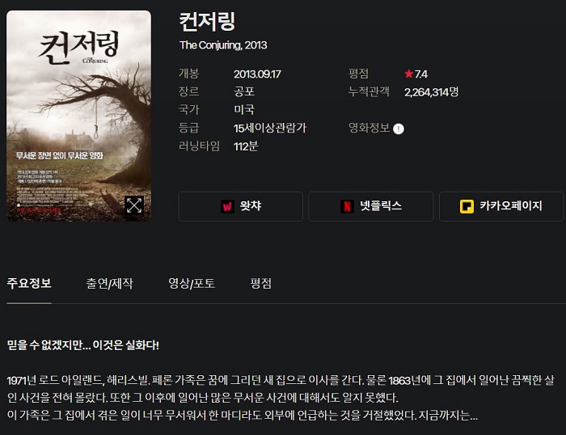Click the movie info exclamation icon

pyautogui.click(x=398, y=129)
